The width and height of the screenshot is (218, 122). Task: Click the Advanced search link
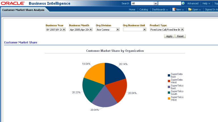click(x=193, y=3)
